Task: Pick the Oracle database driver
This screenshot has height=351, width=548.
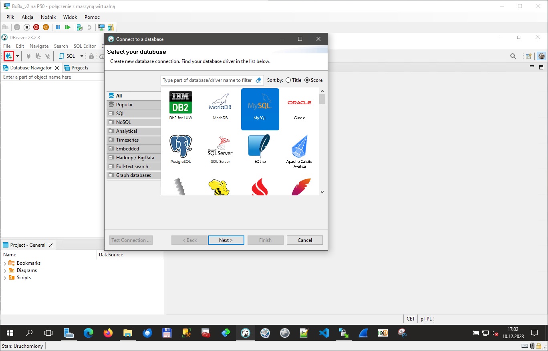Action: [299, 106]
